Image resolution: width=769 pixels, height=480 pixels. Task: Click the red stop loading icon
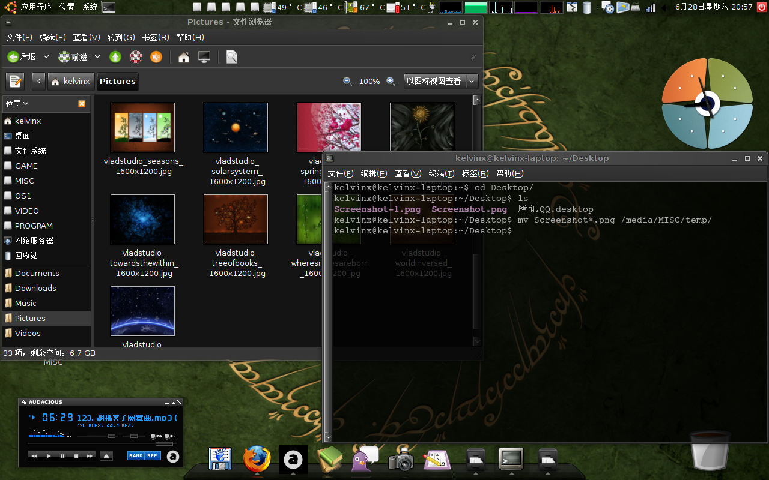(x=136, y=57)
